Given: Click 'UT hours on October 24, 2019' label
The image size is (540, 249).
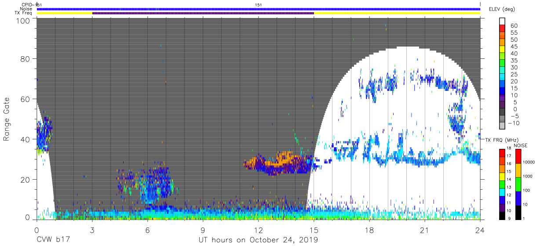Looking at the screenshot, I should coord(258,240).
